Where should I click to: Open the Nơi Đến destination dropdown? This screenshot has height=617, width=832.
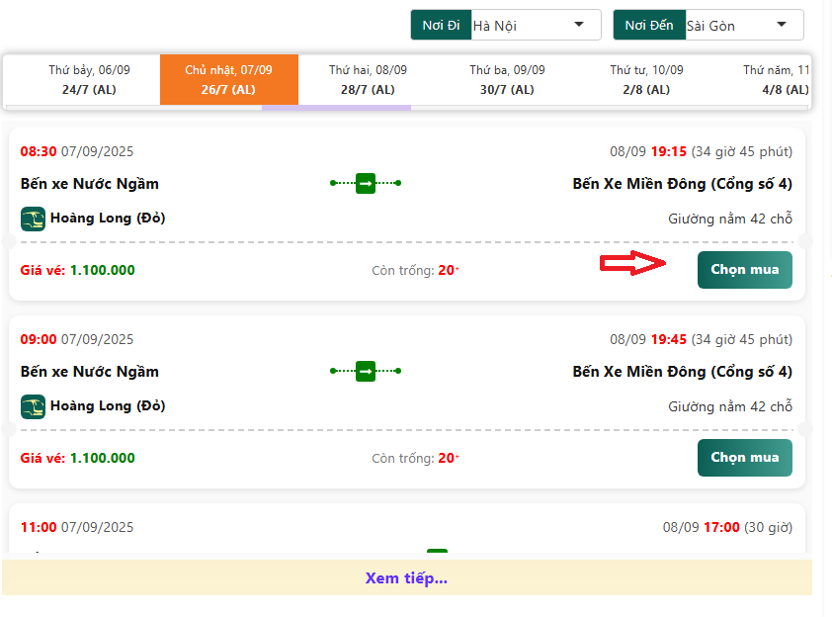pyautogui.click(x=743, y=25)
